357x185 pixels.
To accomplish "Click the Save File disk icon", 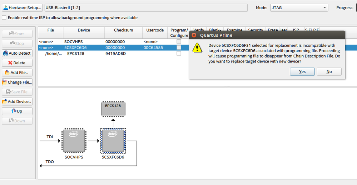I will coord(8,92).
